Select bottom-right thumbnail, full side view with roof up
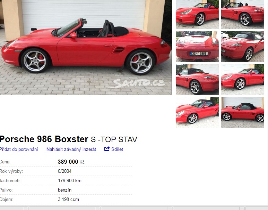This screenshot has height=210, width=268. click(x=243, y=112)
